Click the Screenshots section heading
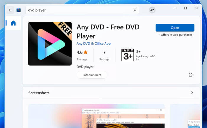 [39, 93]
